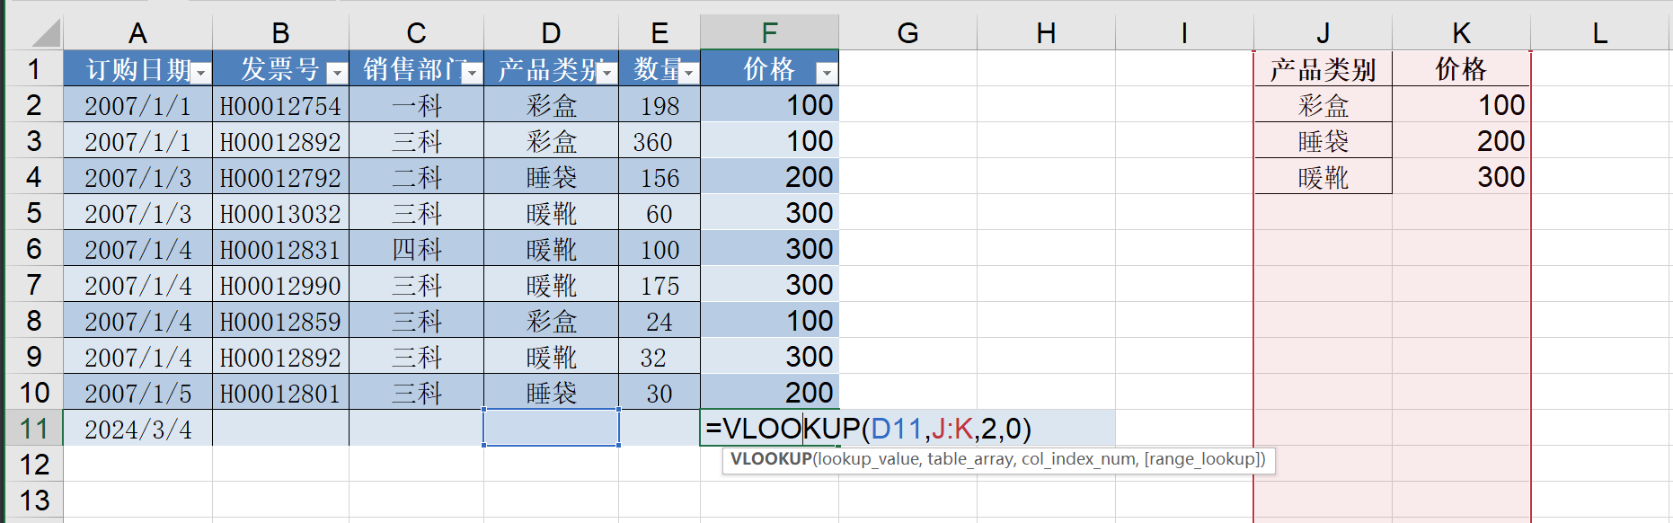This screenshot has height=523, width=1673.
Task: Open the 产品类别 filter dropdown in column D
Action: click(x=607, y=73)
